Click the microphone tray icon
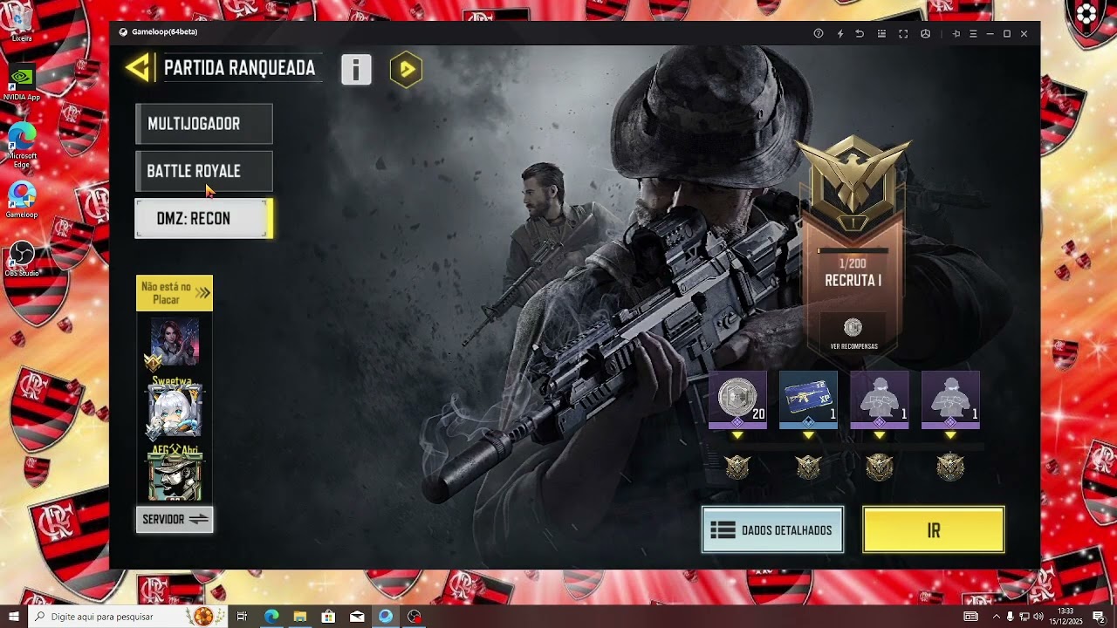The width and height of the screenshot is (1117, 628). [x=1010, y=617]
